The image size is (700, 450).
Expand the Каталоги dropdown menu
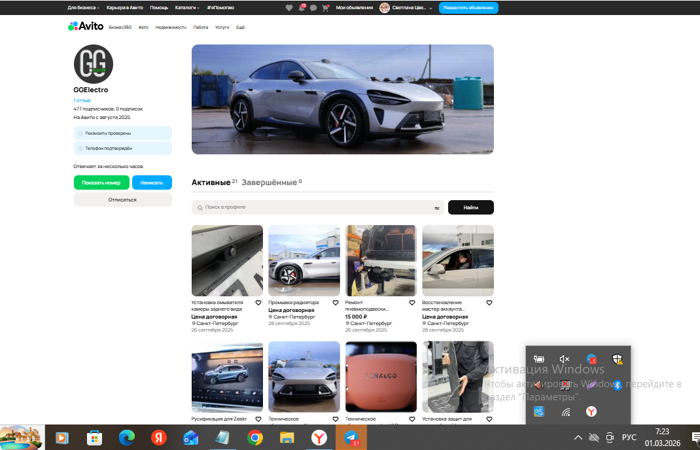pyautogui.click(x=187, y=8)
